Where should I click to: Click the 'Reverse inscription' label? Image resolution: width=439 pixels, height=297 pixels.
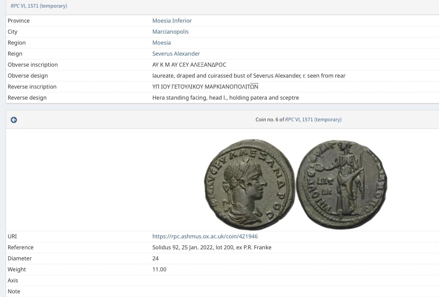pos(32,86)
